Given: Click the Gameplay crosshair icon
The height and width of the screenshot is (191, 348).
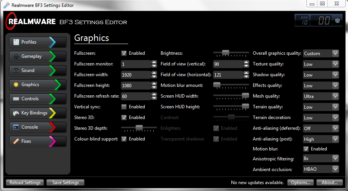Looking at the screenshot, I should click(x=16, y=56).
